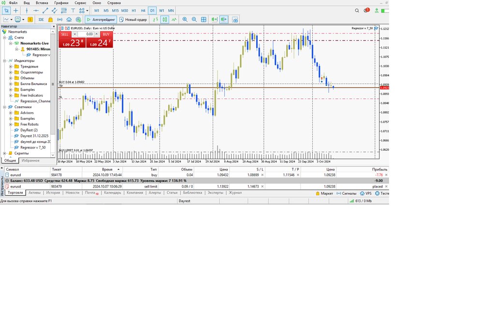Select the trendline drawing tool
The width and height of the screenshot is (495, 332).
point(45,11)
